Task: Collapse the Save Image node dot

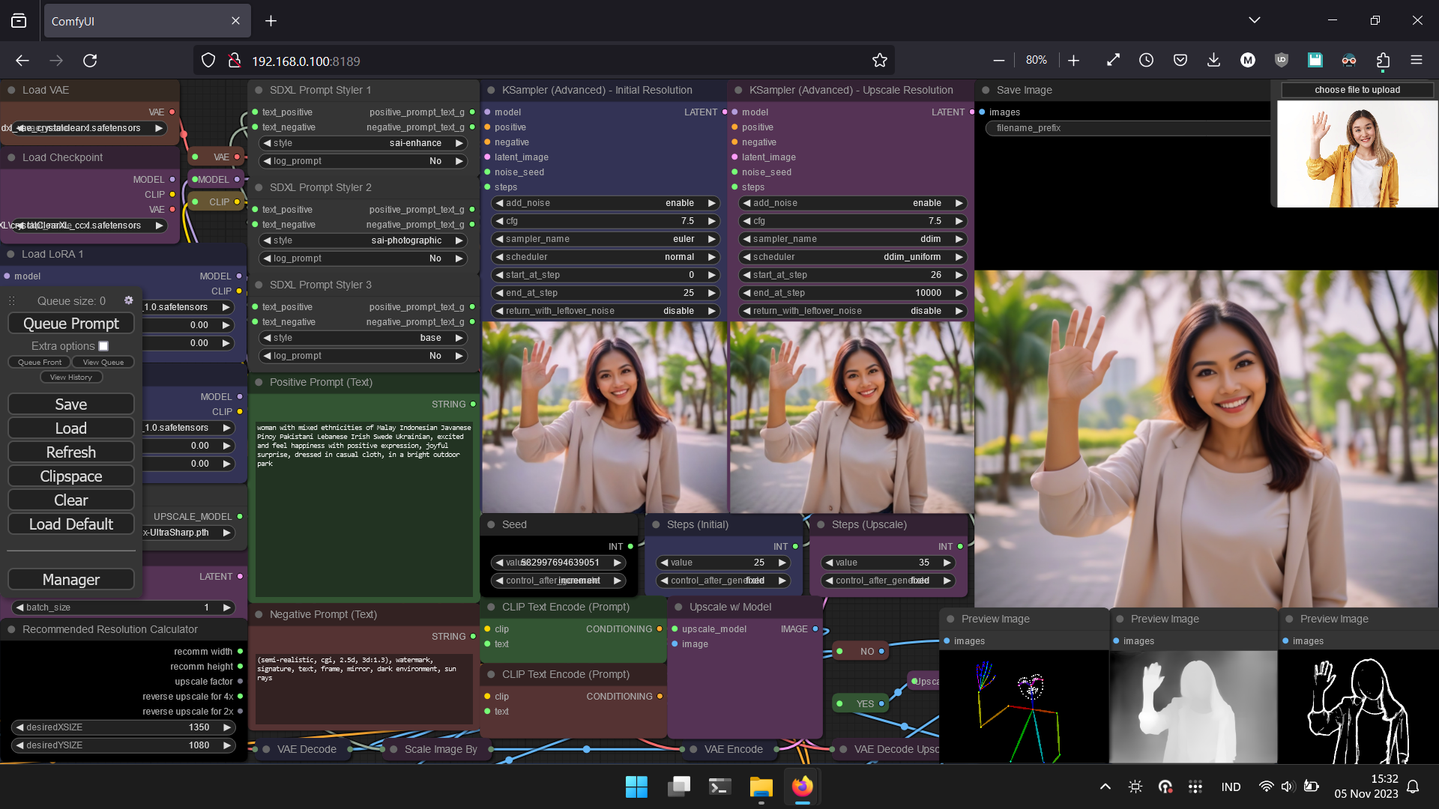Action: coord(986,90)
